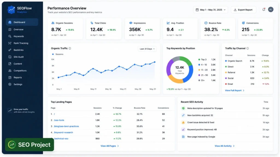Open the /keyword-research page link
Screen dimensions: 280x157
[x=63, y=132]
